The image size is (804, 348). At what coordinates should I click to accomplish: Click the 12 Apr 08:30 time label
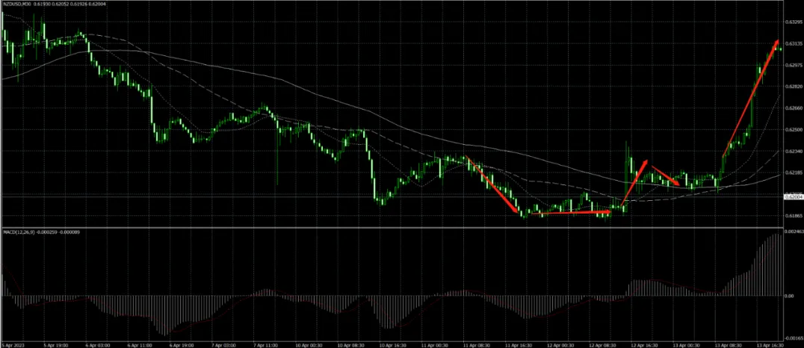tap(601, 345)
